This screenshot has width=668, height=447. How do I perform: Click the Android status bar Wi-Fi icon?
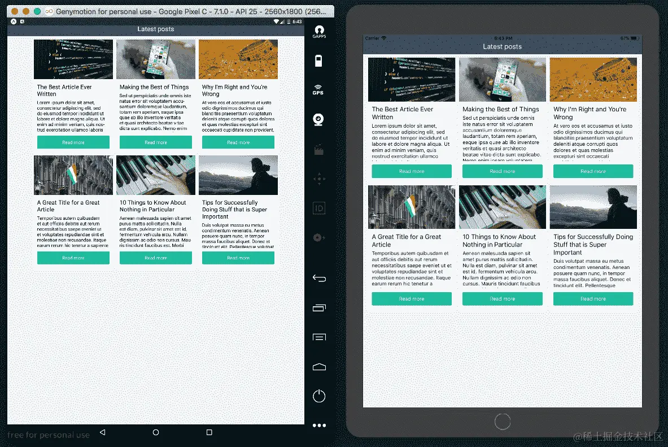(276, 21)
